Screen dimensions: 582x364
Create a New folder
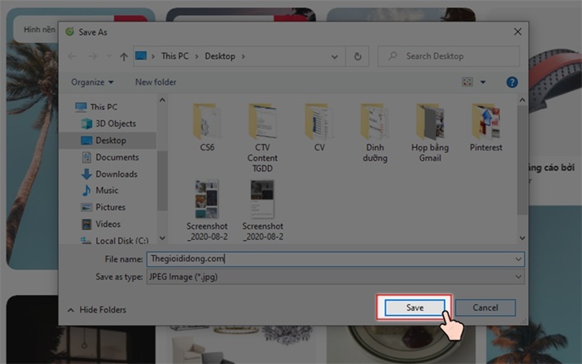[155, 82]
